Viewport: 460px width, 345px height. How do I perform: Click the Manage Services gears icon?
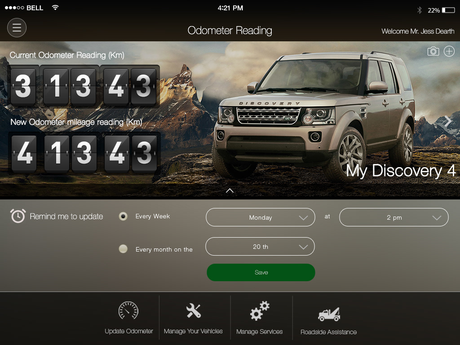(260, 311)
